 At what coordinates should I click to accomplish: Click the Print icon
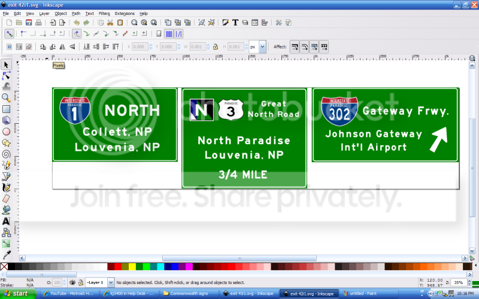pos(38,23)
